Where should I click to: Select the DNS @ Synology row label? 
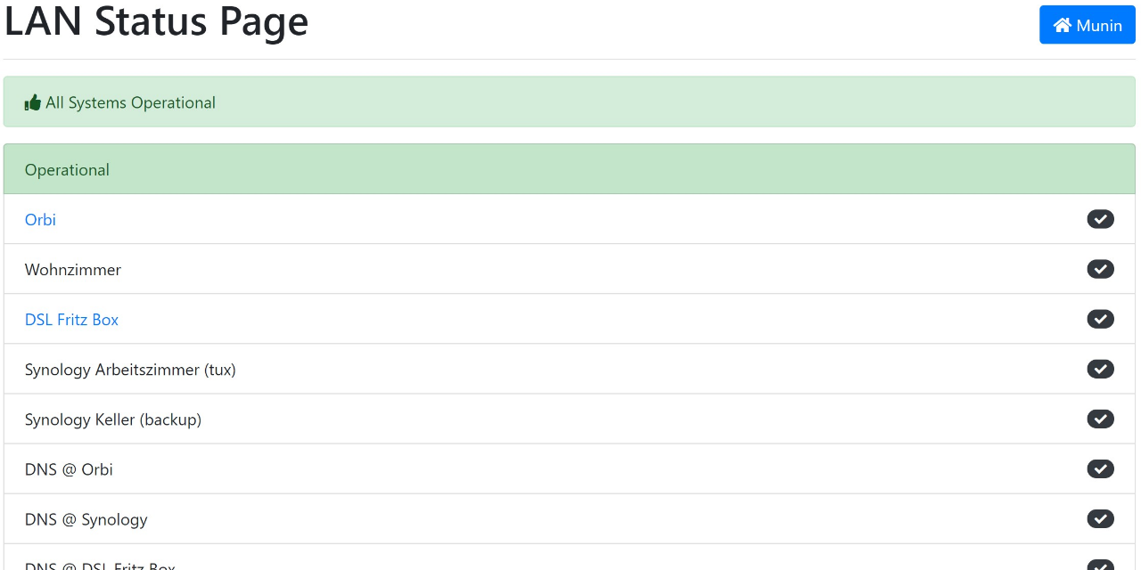pos(86,519)
